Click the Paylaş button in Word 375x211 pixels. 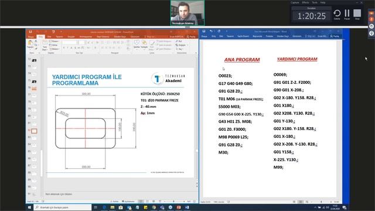(x=335, y=36)
